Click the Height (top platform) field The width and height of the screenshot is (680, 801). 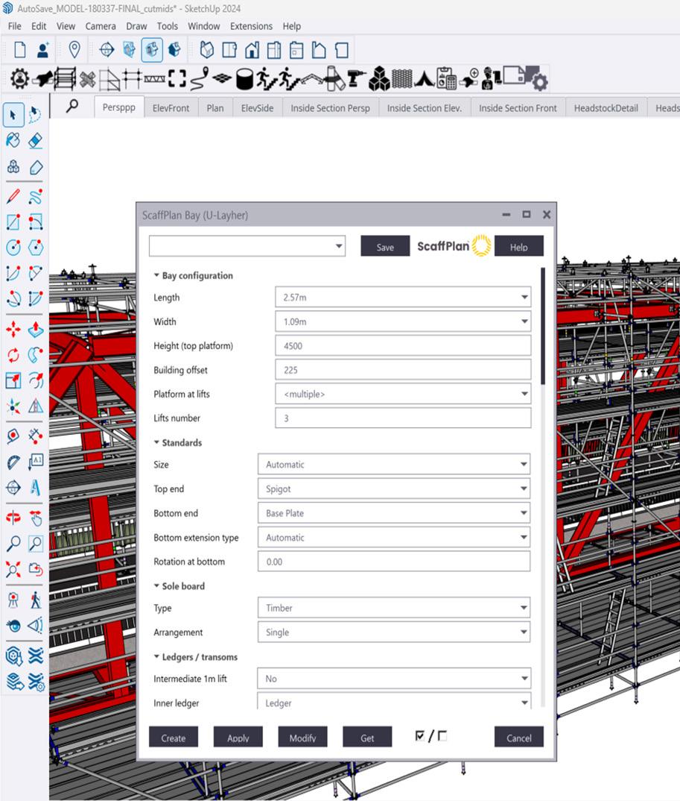click(x=403, y=345)
